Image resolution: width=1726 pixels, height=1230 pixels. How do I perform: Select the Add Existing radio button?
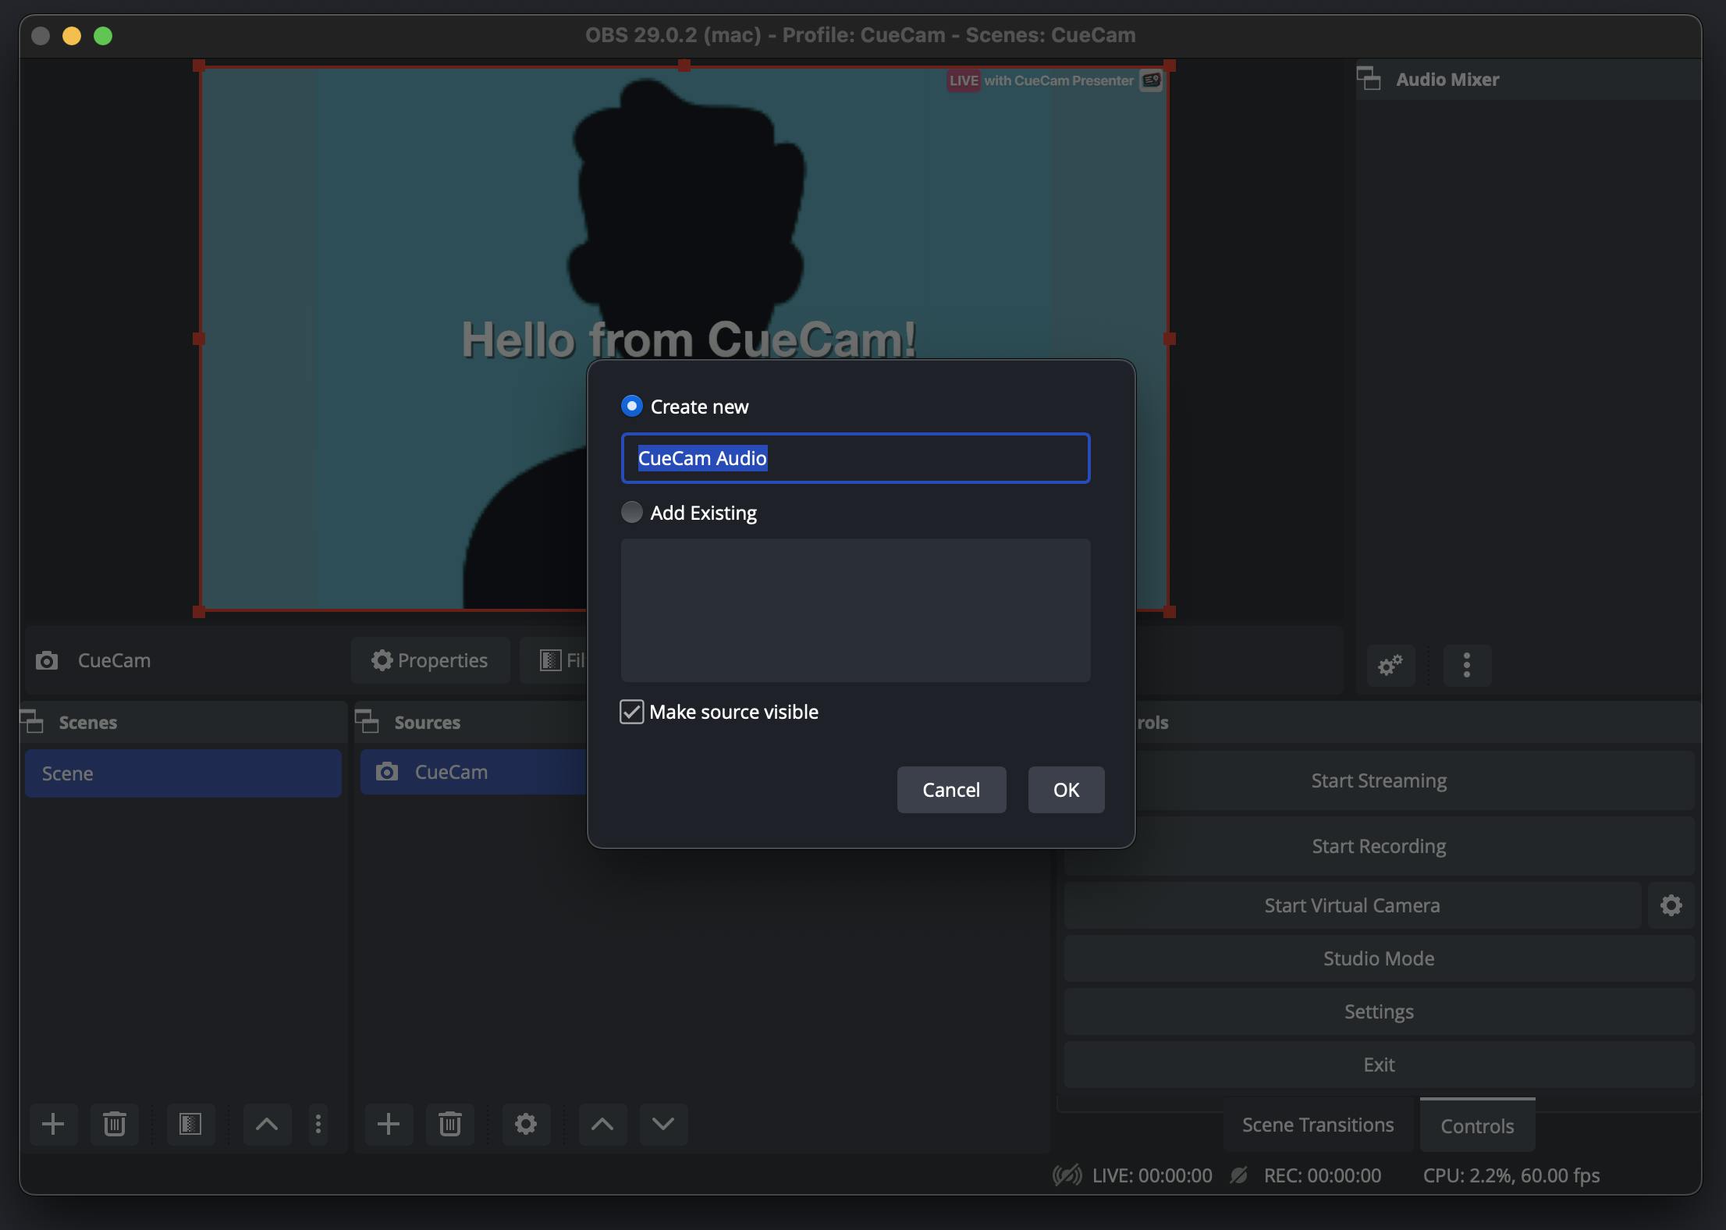click(x=631, y=512)
